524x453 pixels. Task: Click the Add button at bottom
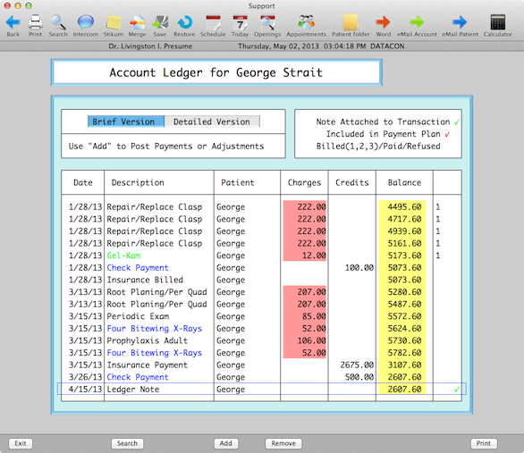pos(226,443)
